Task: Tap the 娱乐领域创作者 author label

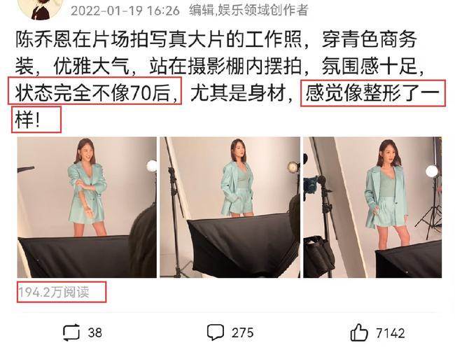Action: [263, 10]
